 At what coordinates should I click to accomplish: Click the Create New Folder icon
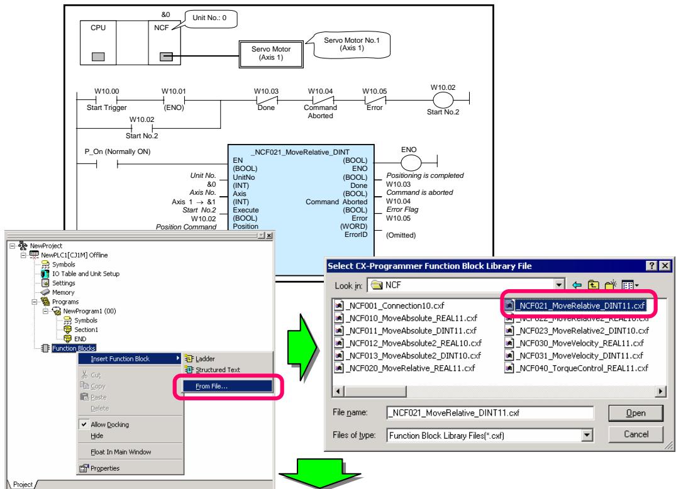coord(611,284)
